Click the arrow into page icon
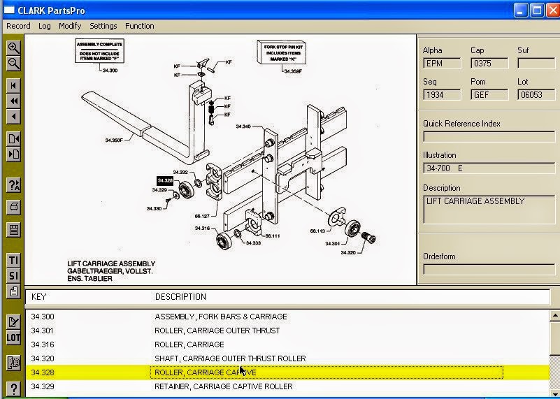 point(13,154)
